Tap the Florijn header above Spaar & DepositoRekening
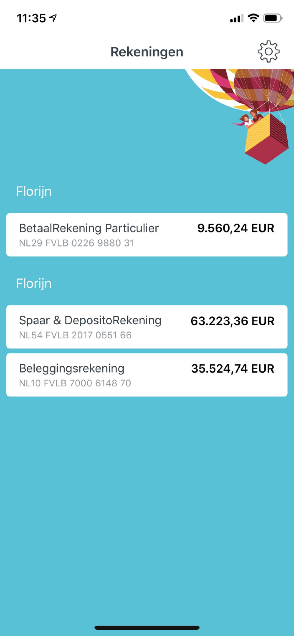 coord(34,284)
